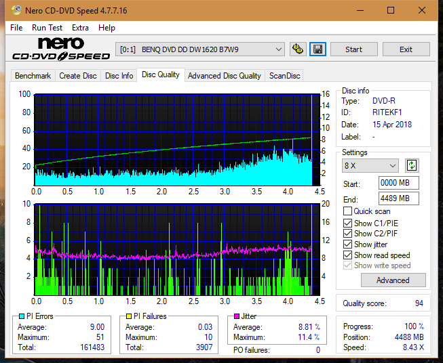This screenshot has width=443, height=363.
Task: Click the Start MB input field
Action: click(x=398, y=183)
